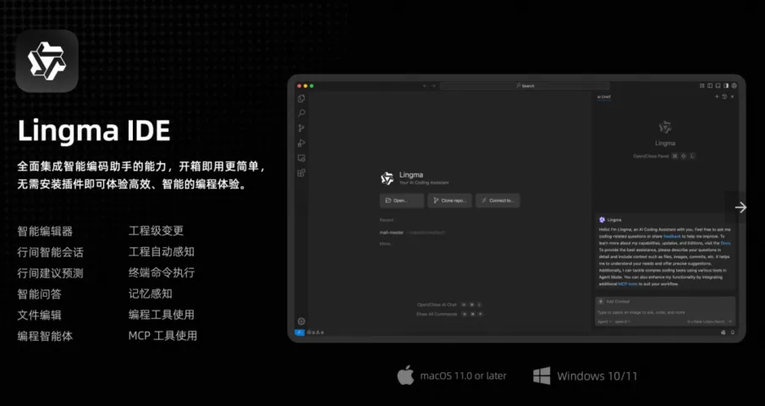
Task: Toggle the primary side bar
Action: pos(710,85)
